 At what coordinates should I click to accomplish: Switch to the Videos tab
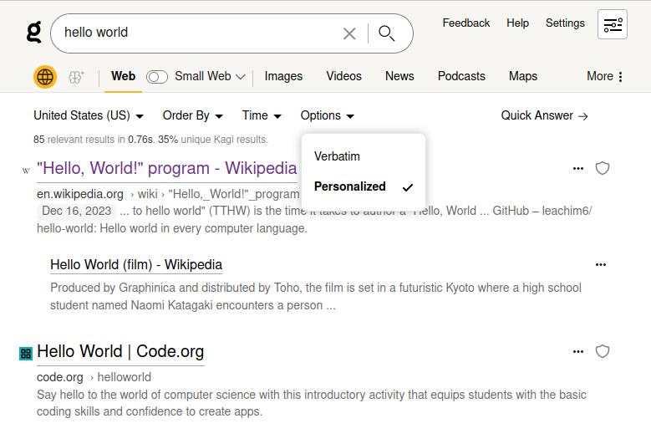[x=343, y=76]
